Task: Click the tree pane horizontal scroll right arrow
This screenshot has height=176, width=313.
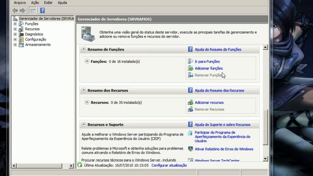Action: tap(71, 166)
